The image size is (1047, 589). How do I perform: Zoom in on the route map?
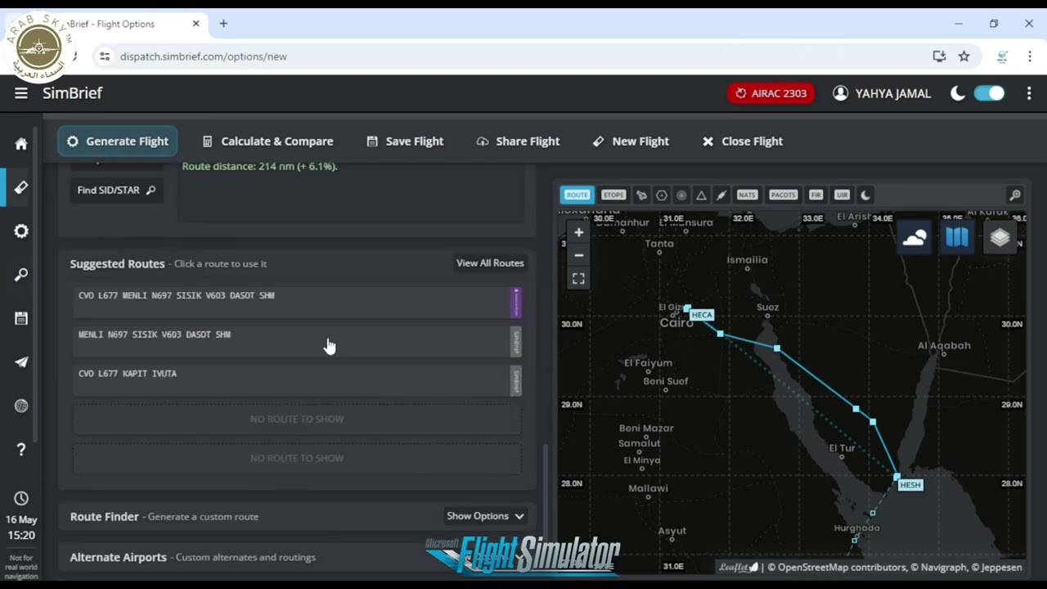pyautogui.click(x=578, y=232)
